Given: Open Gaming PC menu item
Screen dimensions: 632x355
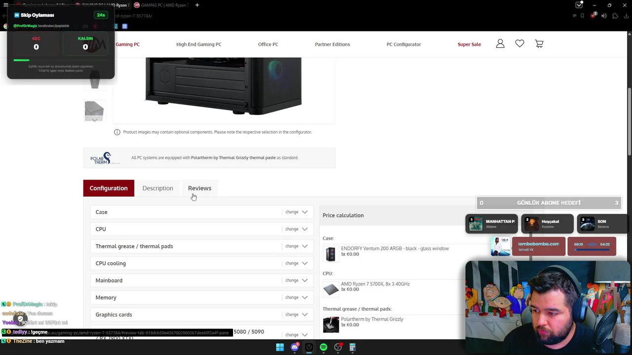Looking at the screenshot, I should coord(127,44).
